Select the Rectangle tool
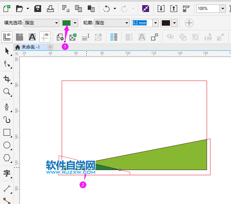Screen dimensions: 231x204 [x=7, y=132]
